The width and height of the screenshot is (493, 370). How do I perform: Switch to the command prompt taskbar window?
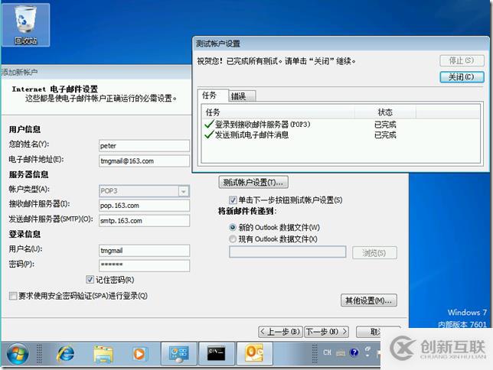tap(217, 354)
